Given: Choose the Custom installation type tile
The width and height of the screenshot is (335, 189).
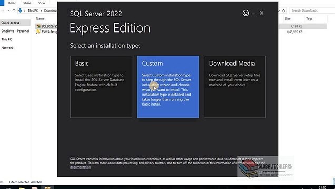Looking at the screenshot, I should [x=168, y=87].
